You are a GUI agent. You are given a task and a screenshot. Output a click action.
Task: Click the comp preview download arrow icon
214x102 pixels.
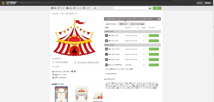(x=75, y=62)
